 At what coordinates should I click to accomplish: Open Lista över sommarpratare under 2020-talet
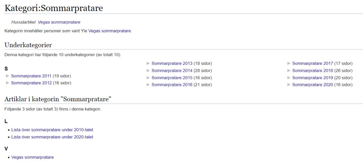pos(52,137)
